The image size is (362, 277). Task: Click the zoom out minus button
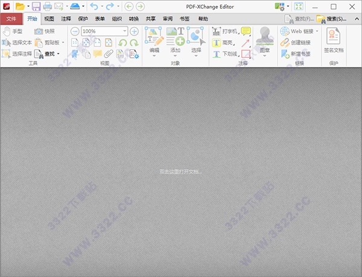click(x=75, y=31)
